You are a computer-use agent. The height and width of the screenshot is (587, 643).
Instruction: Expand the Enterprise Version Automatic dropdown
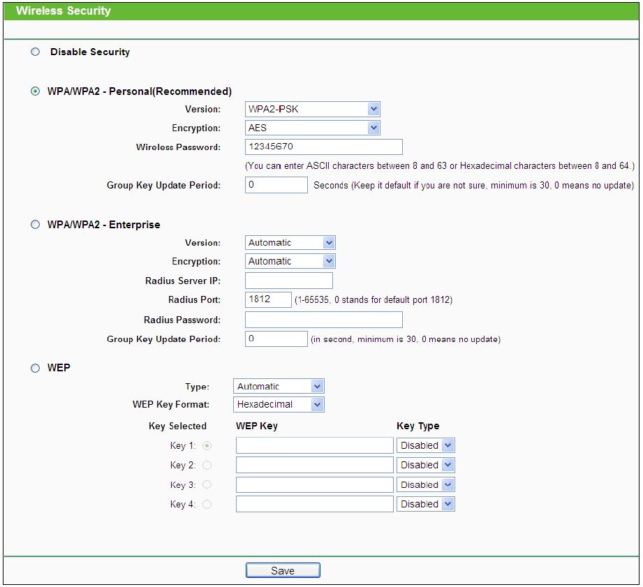click(290, 243)
